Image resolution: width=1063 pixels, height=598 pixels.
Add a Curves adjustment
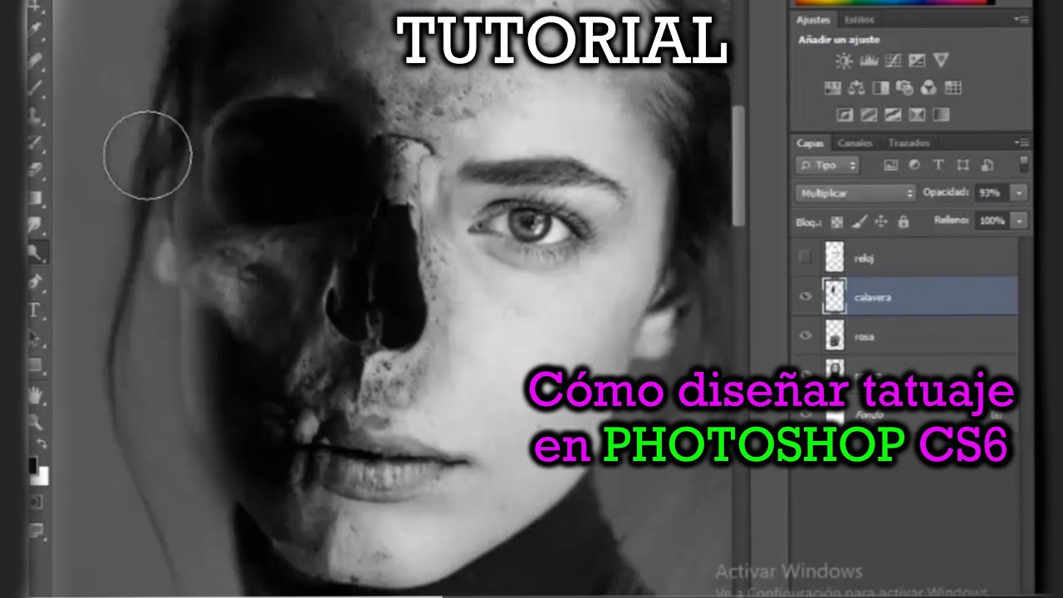pos(893,61)
